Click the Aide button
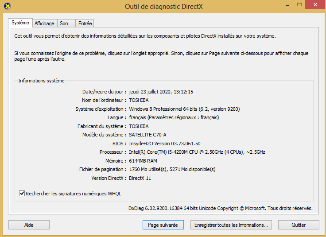326x237 pixels. 29,225
